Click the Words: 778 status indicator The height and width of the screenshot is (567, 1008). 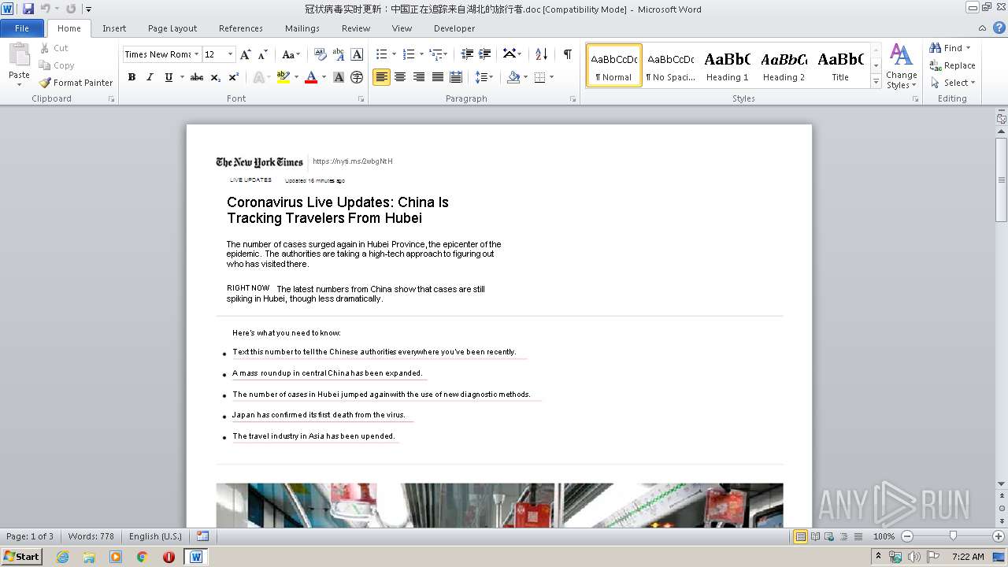coord(91,536)
